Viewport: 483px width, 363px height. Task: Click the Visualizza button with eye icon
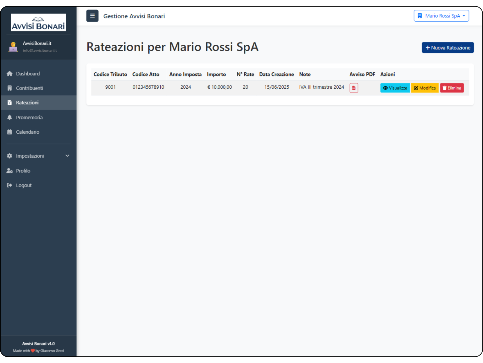coord(395,88)
